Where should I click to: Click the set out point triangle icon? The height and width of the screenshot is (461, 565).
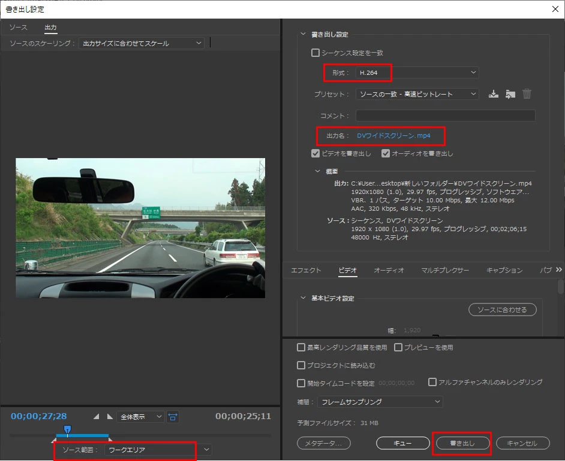pos(110,417)
